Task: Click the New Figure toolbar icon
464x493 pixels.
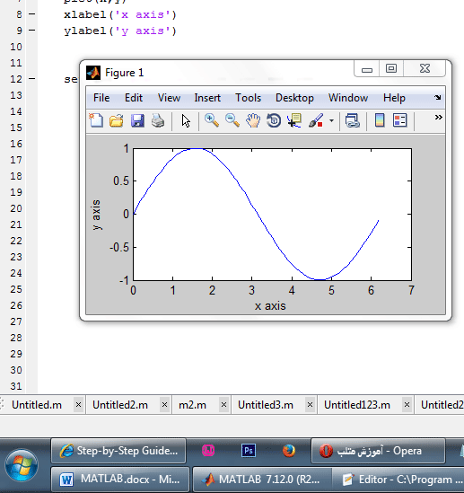Action: pos(96,120)
